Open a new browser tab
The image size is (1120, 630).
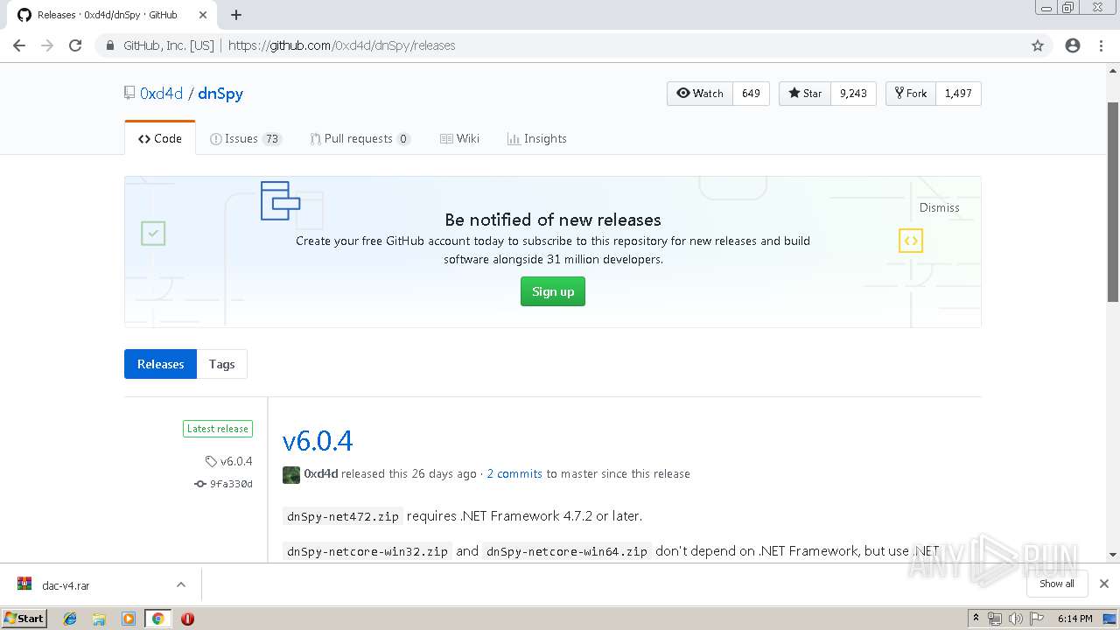pyautogui.click(x=236, y=15)
